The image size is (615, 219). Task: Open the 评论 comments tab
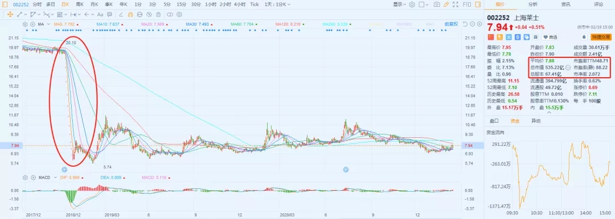click(598, 5)
